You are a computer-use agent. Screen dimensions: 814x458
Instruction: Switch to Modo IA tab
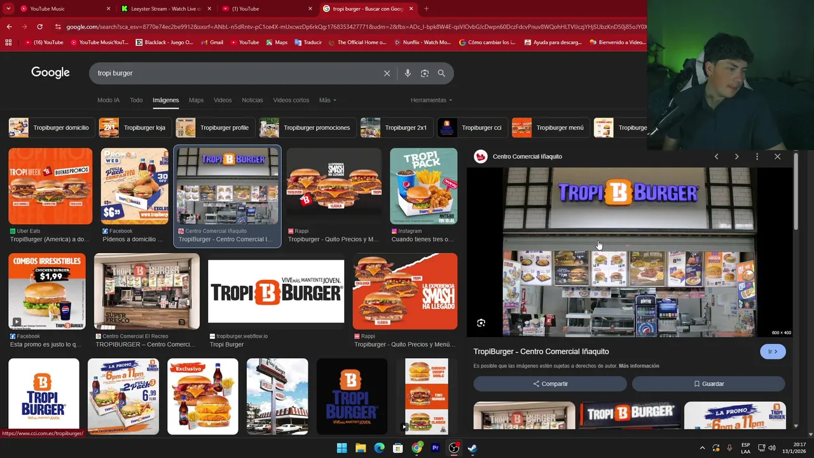(x=108, y=100)
